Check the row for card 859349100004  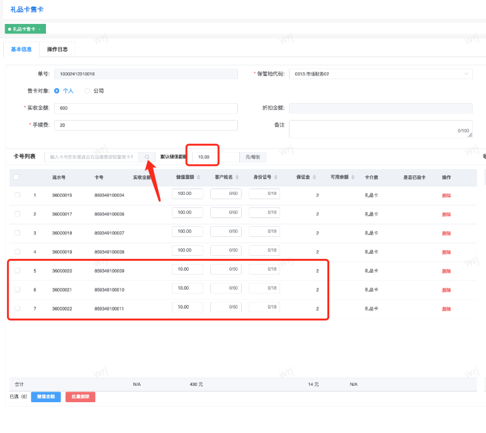point(17,195)
